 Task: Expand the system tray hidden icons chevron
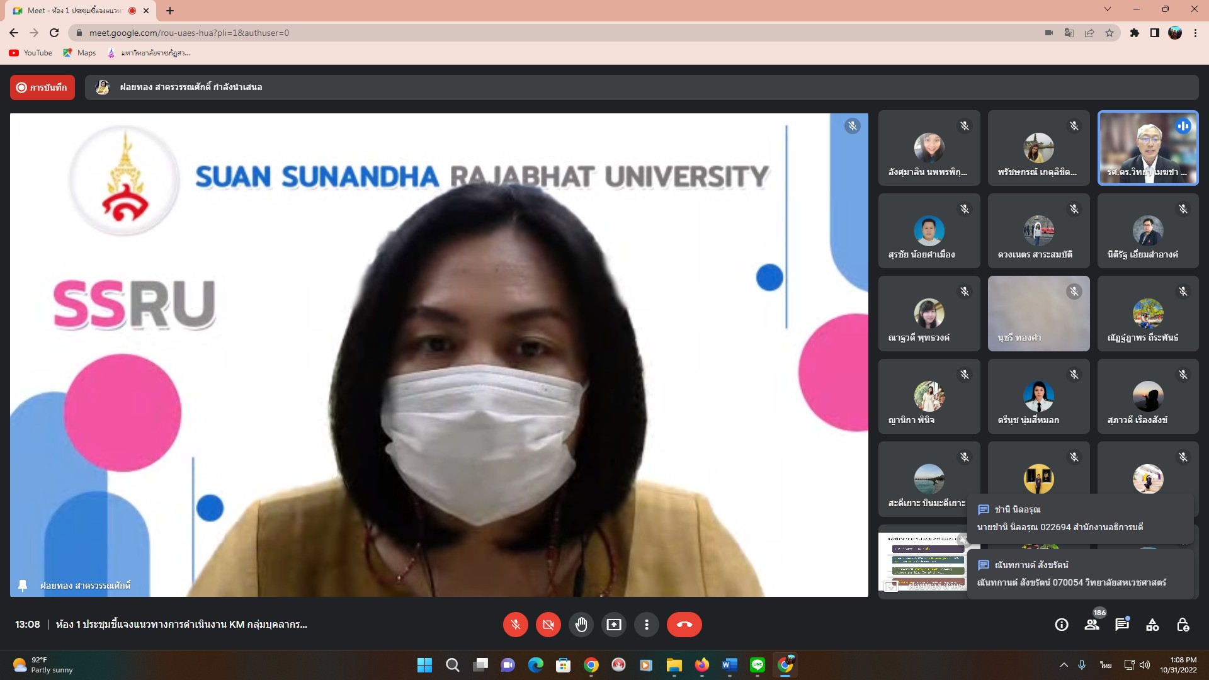click(1064, 665)
